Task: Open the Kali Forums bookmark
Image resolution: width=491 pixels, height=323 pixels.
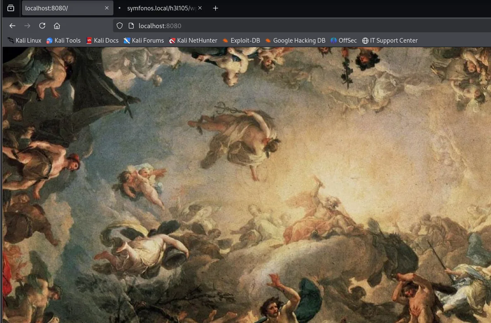Action: point(144,41)
